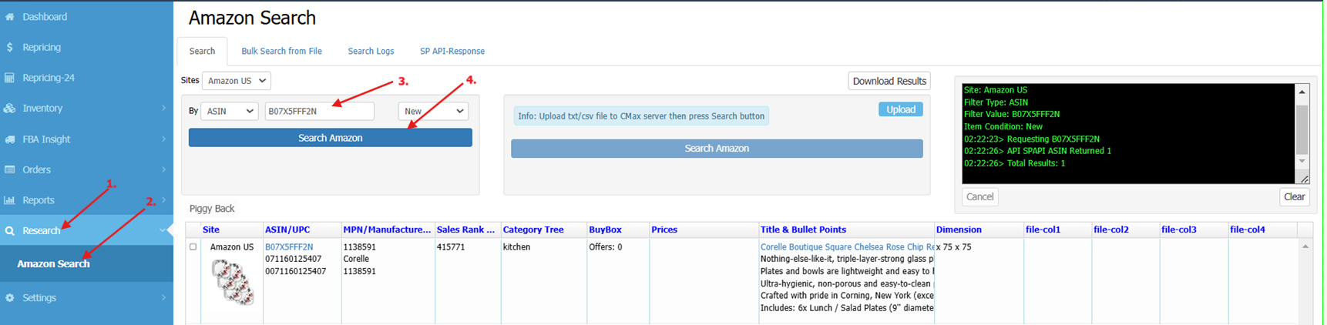
Task: Click the ASIN value input field
Action: point(319,112)
